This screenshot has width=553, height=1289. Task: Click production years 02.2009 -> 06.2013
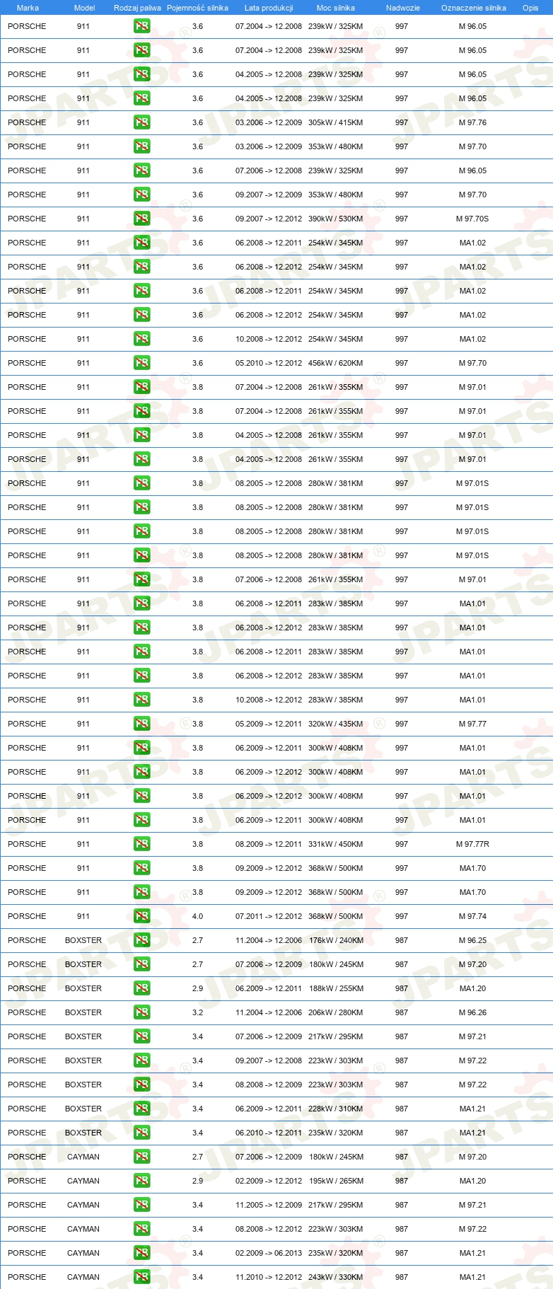(x=269, y=1253)
